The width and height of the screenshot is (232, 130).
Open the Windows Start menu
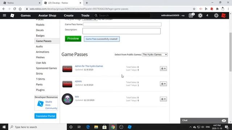4,127
